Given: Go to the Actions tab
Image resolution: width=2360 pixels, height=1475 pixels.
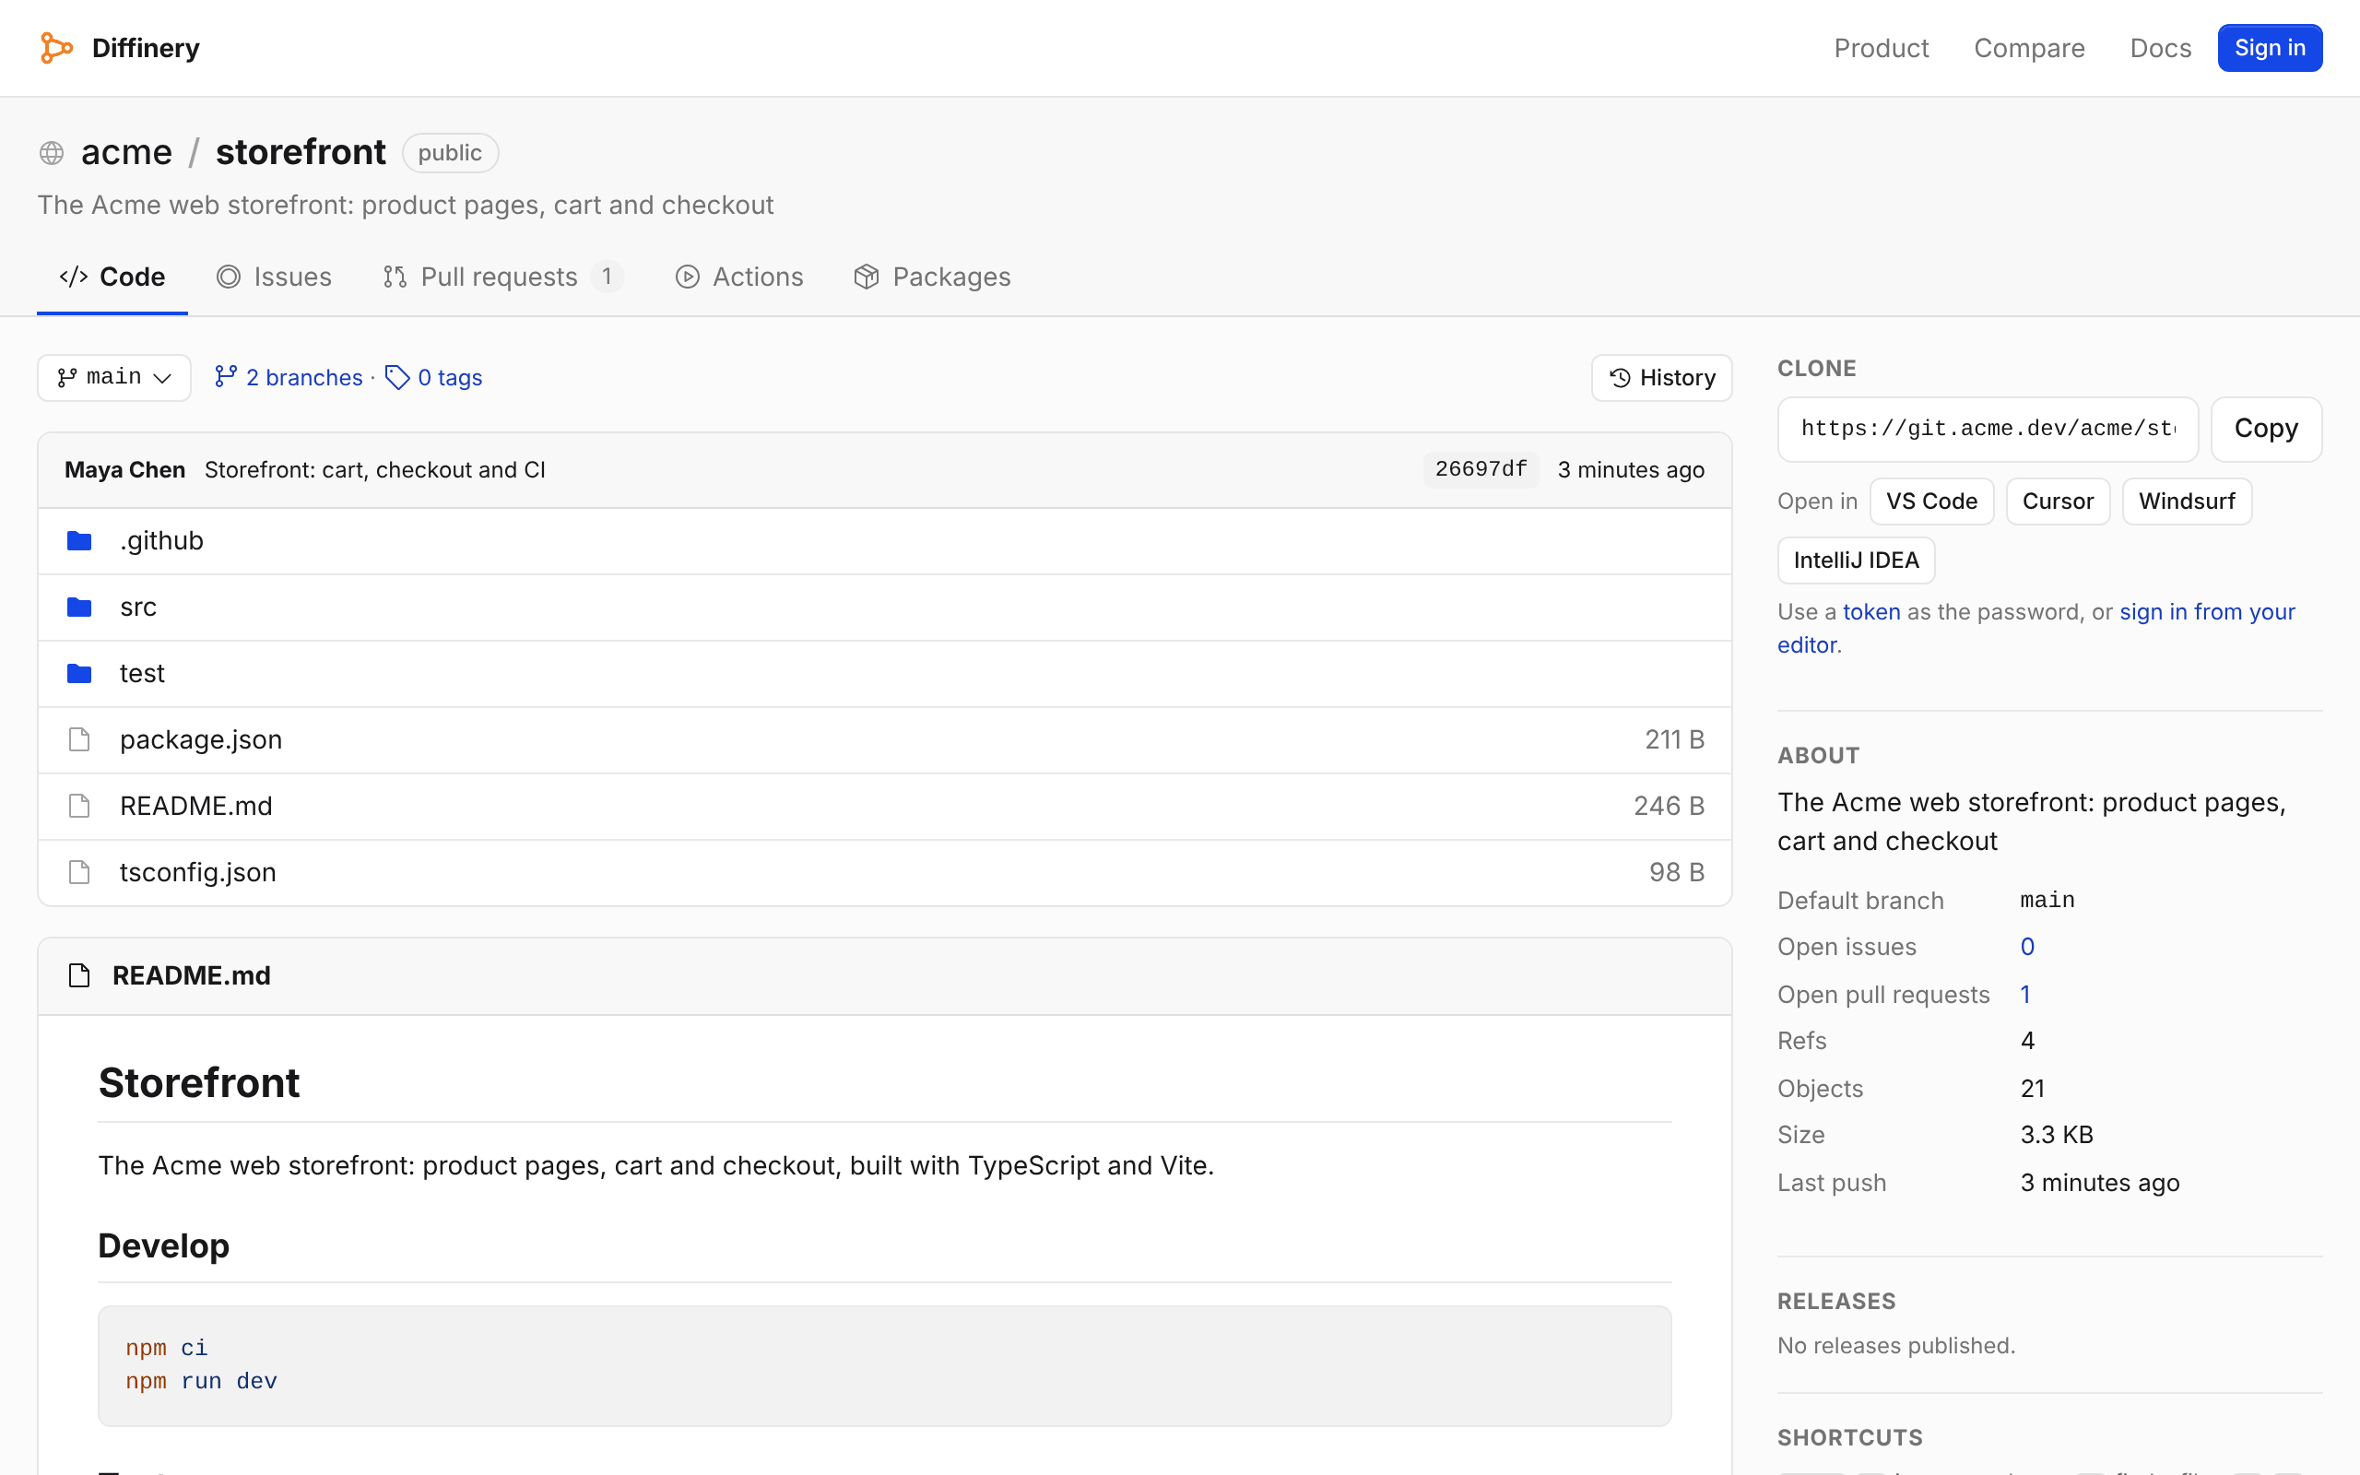Looking at the screenshot, I should click(x=739, y=277).
